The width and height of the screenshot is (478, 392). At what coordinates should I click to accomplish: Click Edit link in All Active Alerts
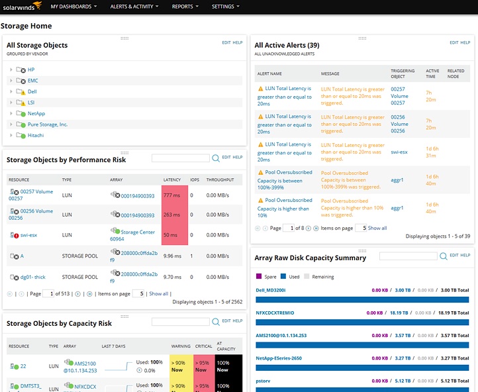(454, 42)
